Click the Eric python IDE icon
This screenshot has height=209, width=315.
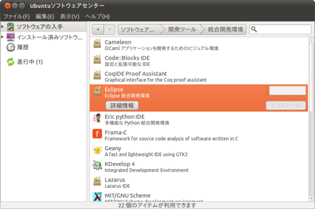coord(97,118)
